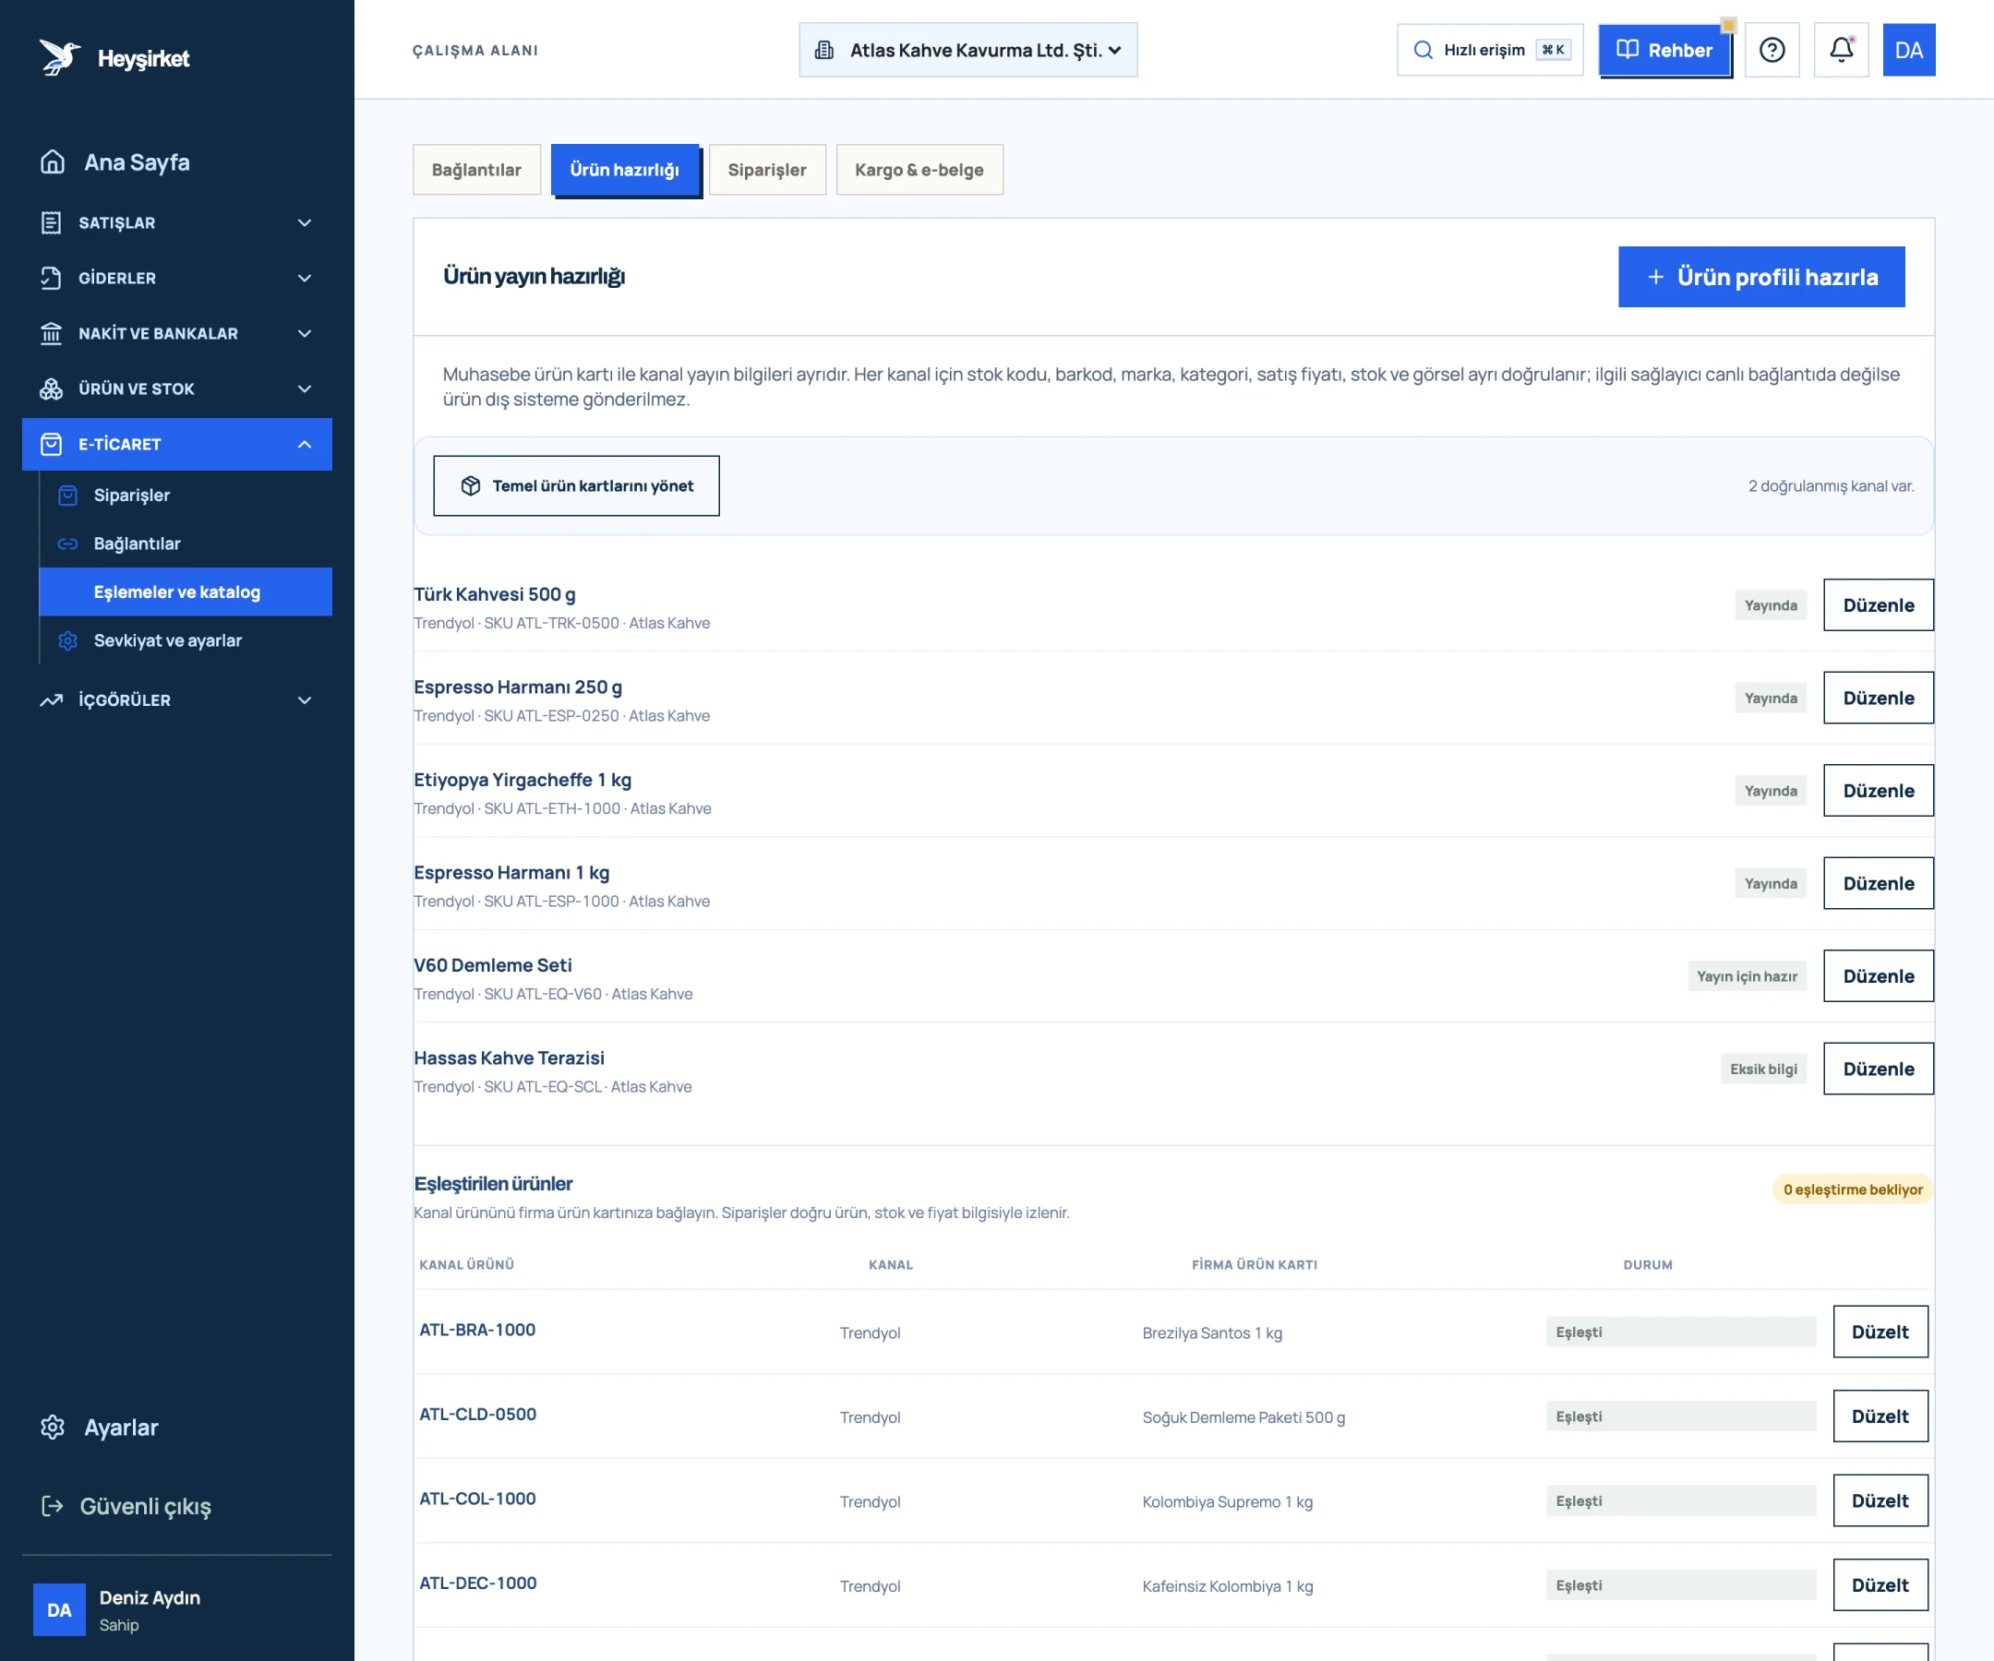This screenshot has width=1994, height=1661.
Task: Click Düzelt for ATL-COL-1000 row
Action: [1880, 1501]
